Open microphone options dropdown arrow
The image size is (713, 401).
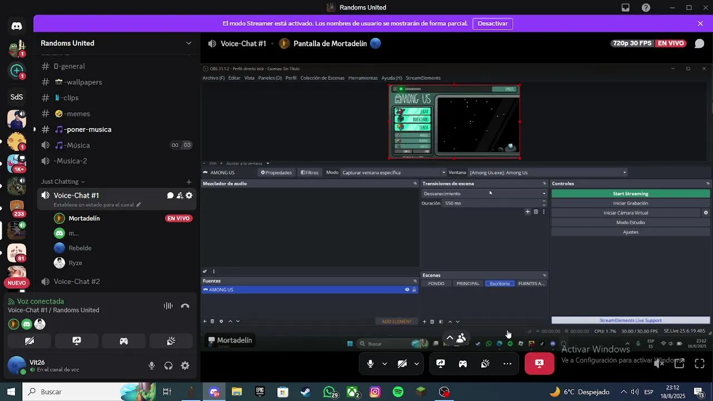(x=384, y=364)
